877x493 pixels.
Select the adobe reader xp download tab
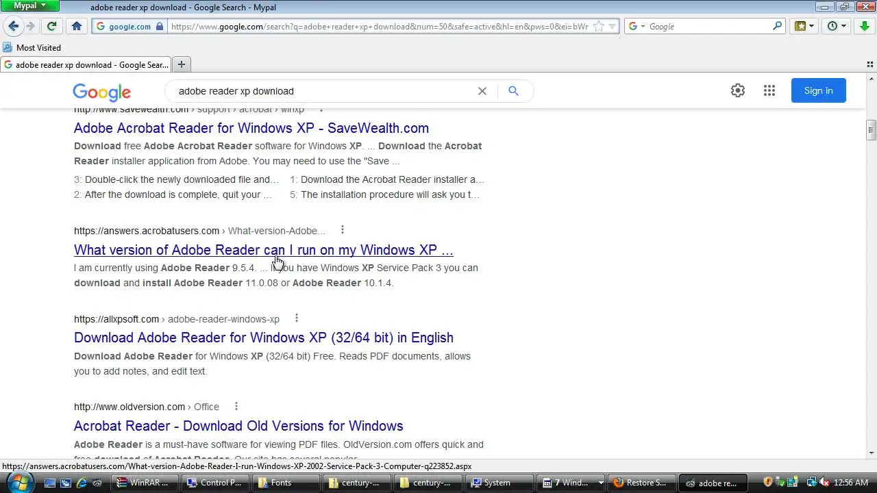pos(86,65)
